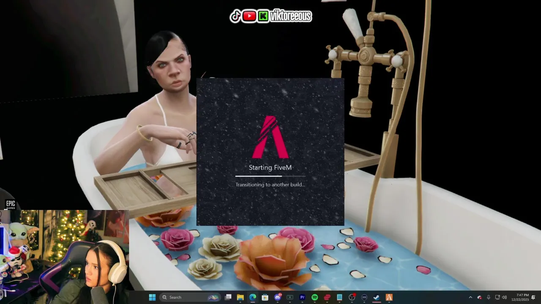Open Adobe Premiere Pro from the taskbar
This screenshot has width=541, height=304.
point(302,297)
